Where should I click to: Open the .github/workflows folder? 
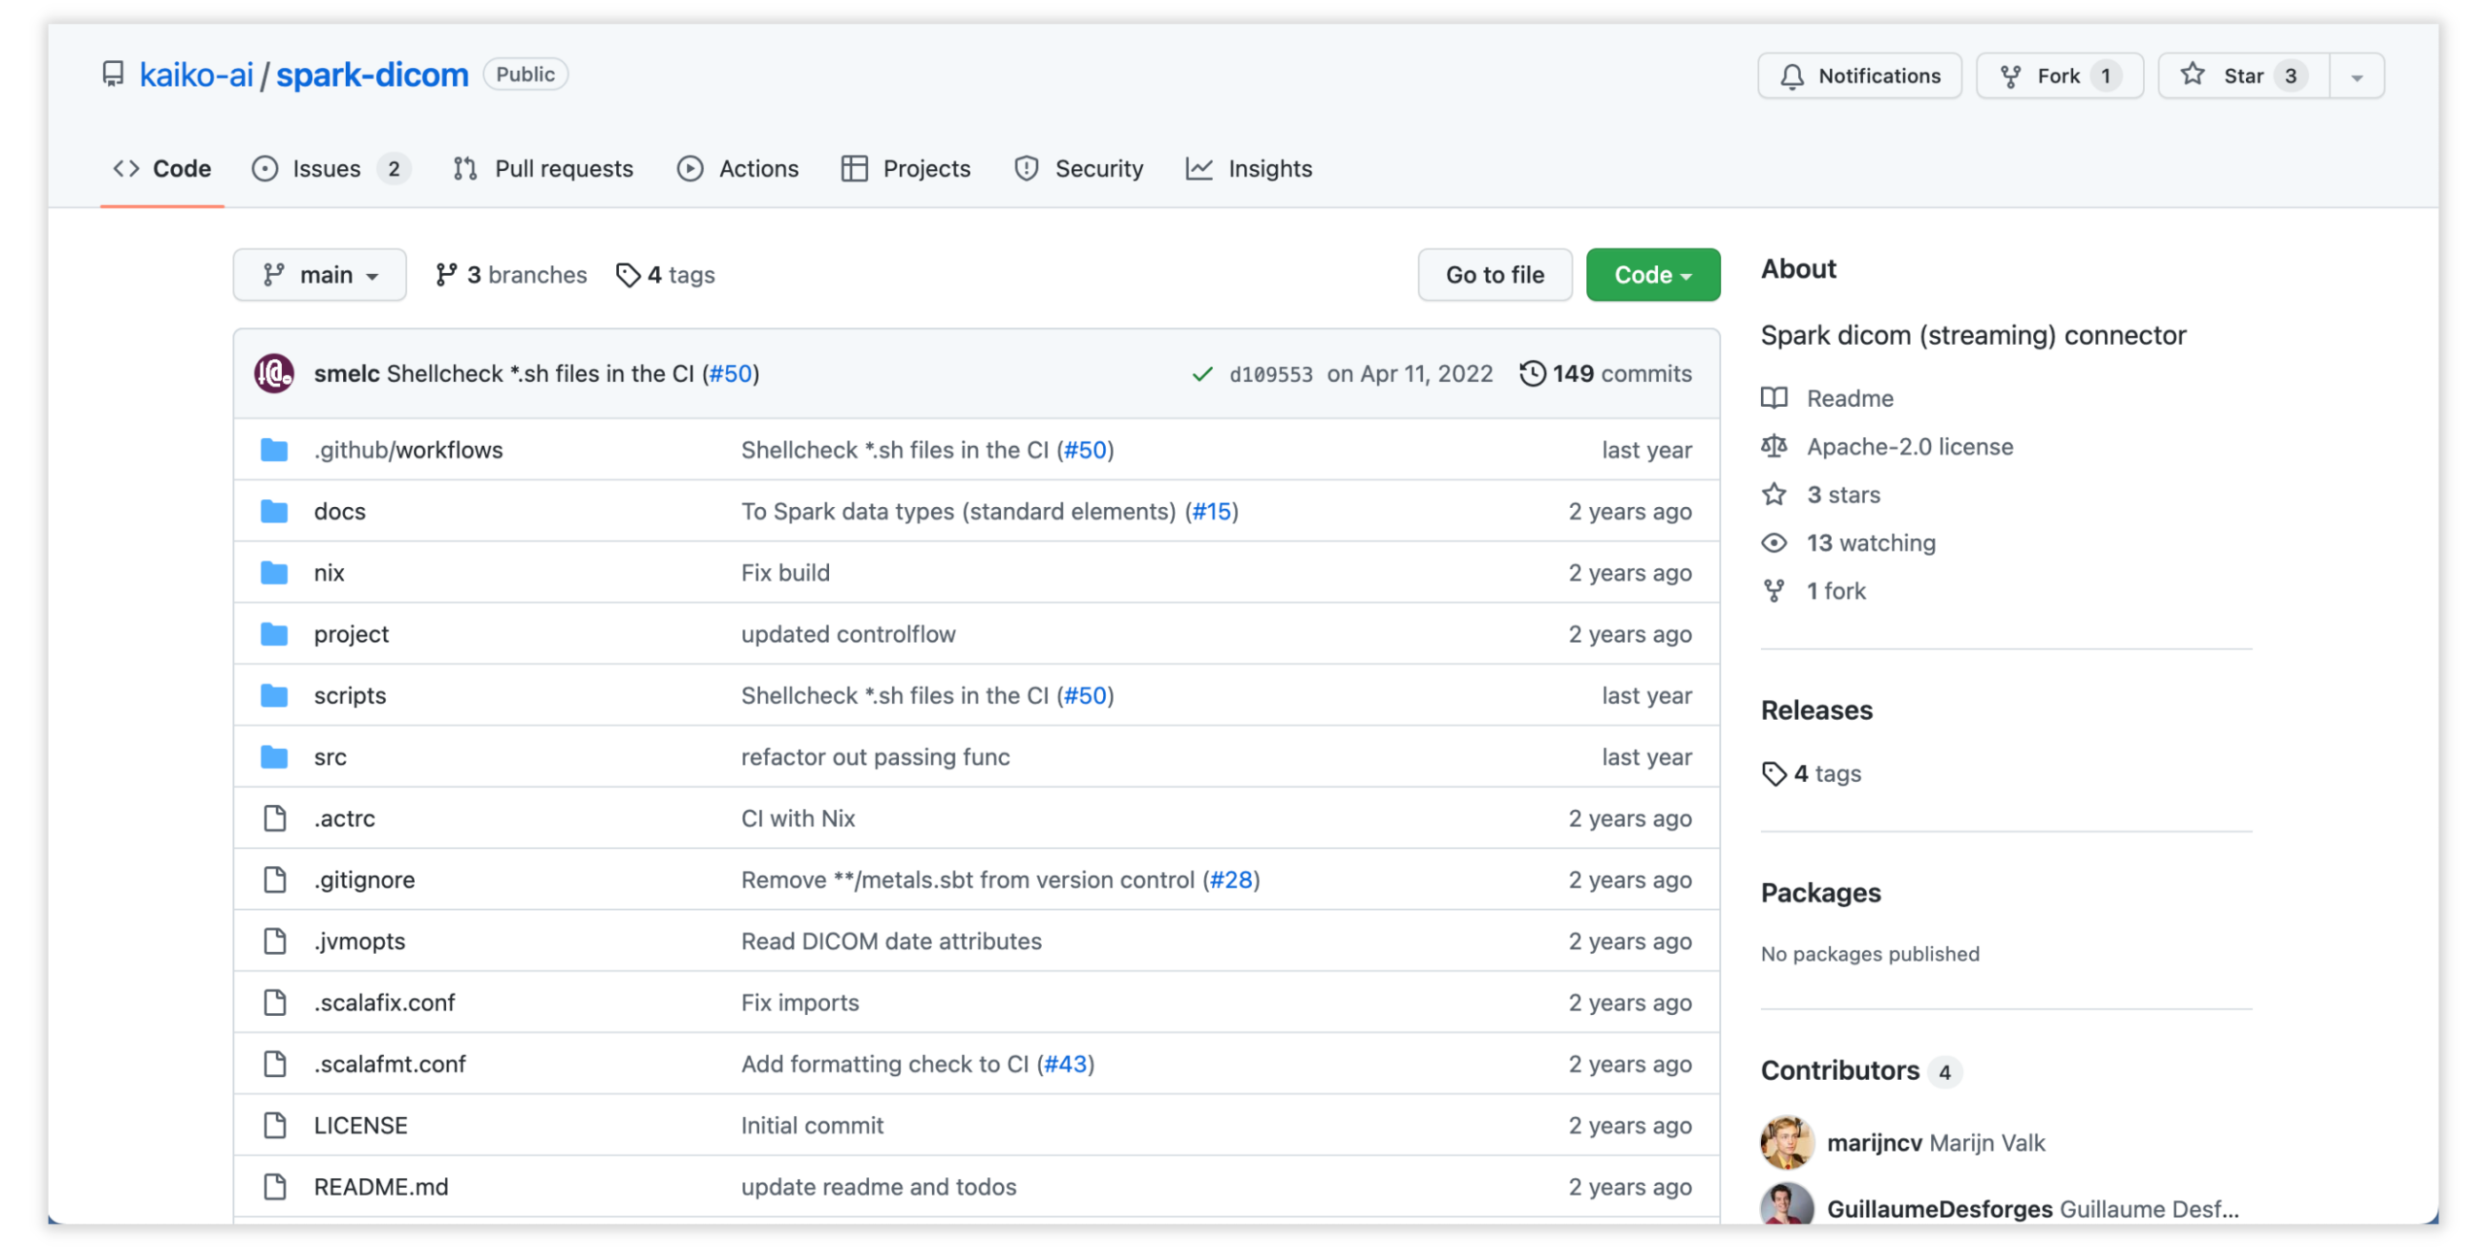tap(408, 450)
